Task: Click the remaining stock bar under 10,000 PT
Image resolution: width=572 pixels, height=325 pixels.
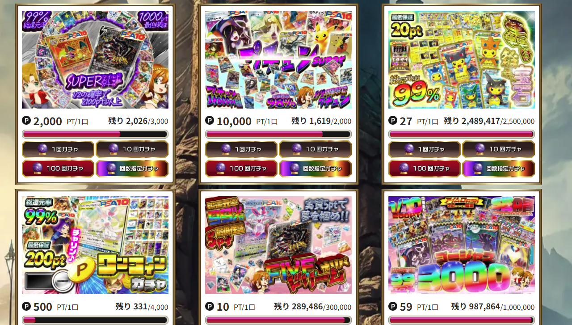Action: [x=278, y=134]
